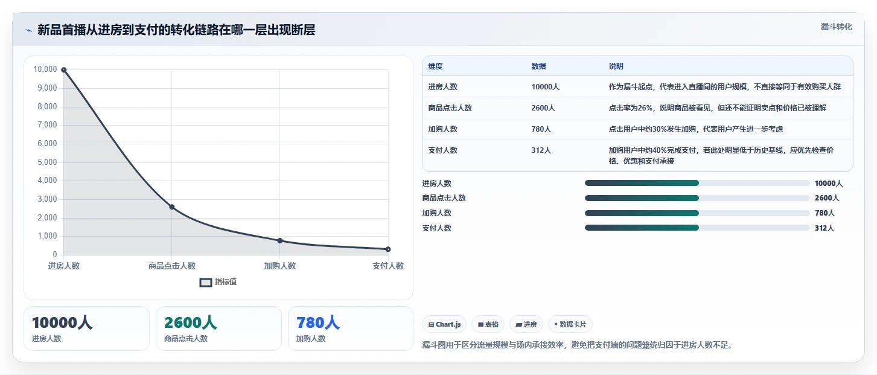Click the chart data point above 加购人数
877x375 pixels.
point(280,240)
